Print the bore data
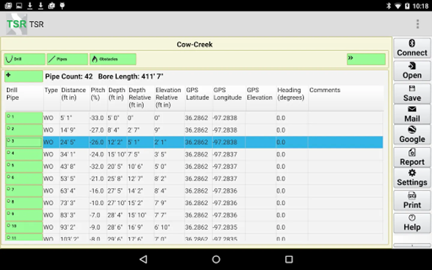The height and width of the screenshot is (270, 432). tap(412, 200)
